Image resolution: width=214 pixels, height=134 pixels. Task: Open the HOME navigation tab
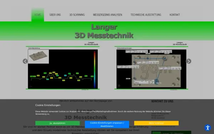[x=37, y=15]
